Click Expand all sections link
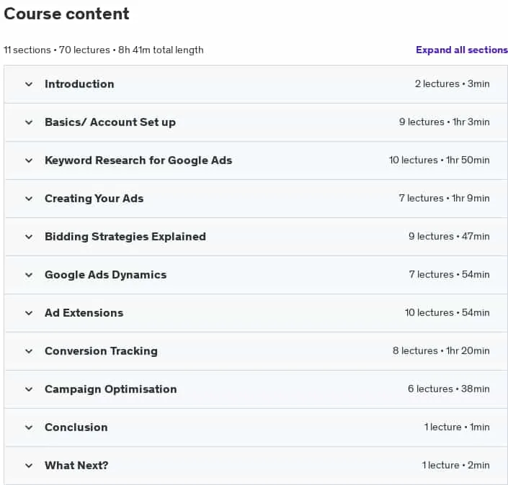 462,50
